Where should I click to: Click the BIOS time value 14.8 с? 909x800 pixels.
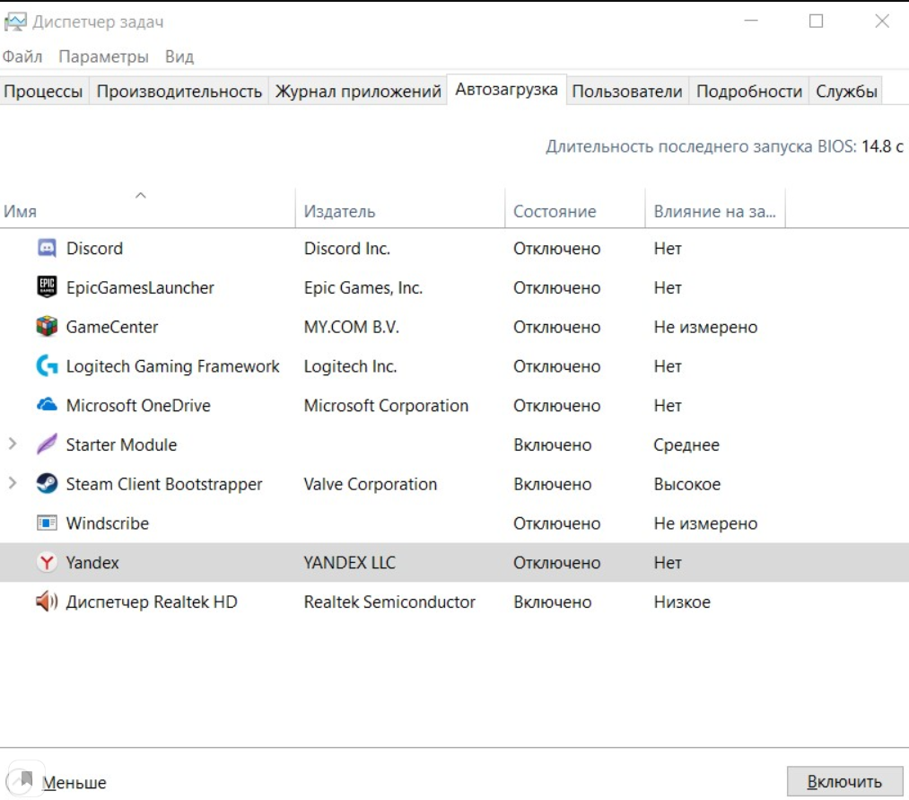pos(882,146)
